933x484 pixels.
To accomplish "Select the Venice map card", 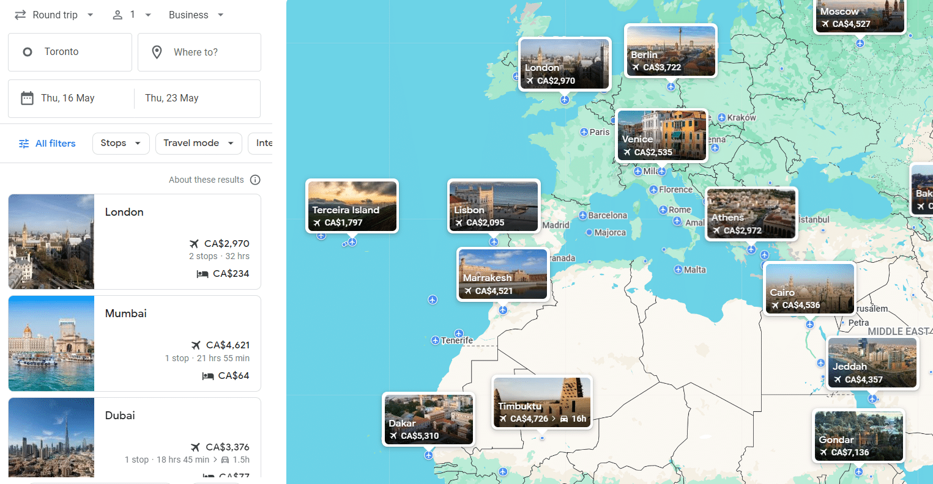I will (662, 136).
